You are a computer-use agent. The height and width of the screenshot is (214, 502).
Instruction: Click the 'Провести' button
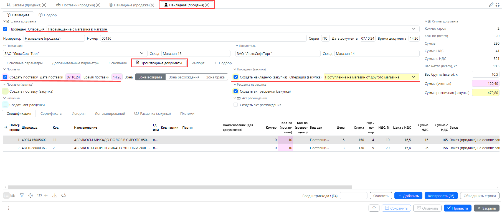(457, 208)
